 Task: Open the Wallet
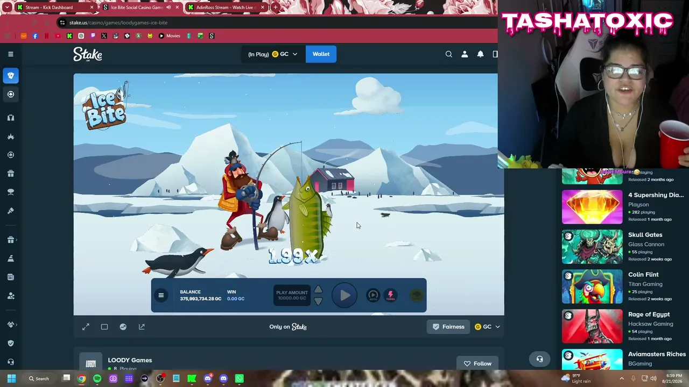[321, 54]
